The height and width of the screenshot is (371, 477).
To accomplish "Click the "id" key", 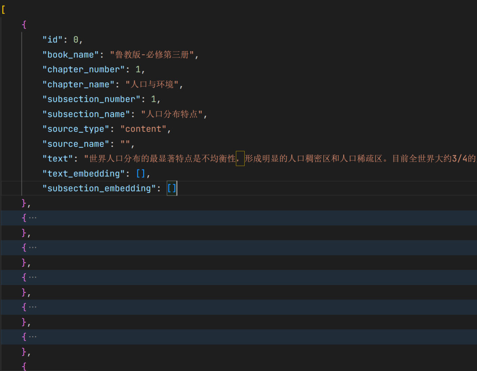I will coord(53,40).
